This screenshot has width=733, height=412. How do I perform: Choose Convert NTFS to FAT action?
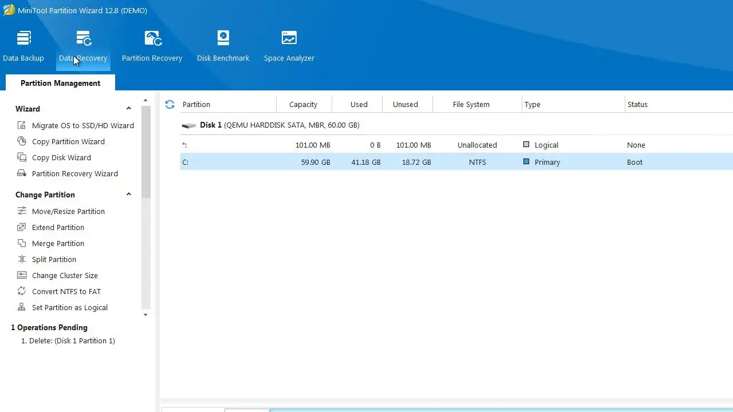[66, 291]
